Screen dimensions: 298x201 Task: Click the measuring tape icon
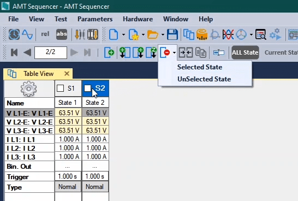pyautogui.click(x=202, y=34)
